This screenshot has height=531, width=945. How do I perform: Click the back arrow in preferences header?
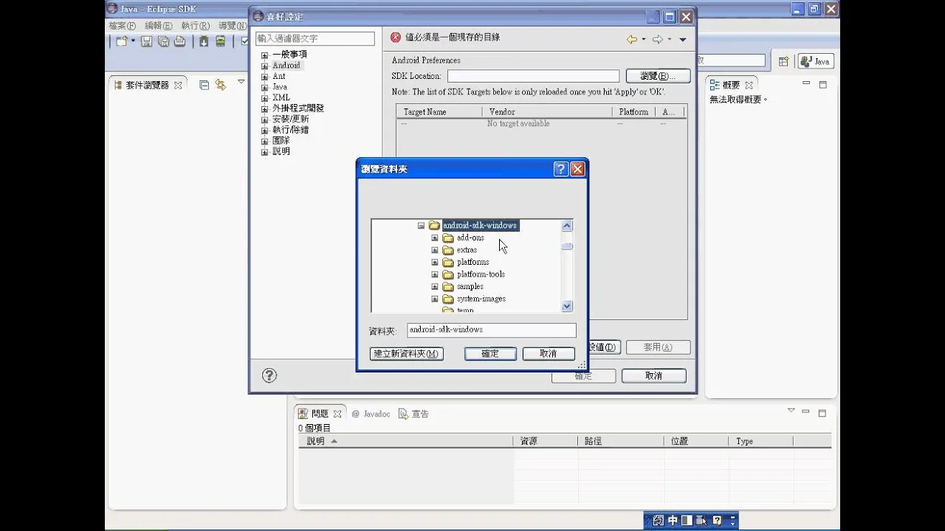point(631,39)
